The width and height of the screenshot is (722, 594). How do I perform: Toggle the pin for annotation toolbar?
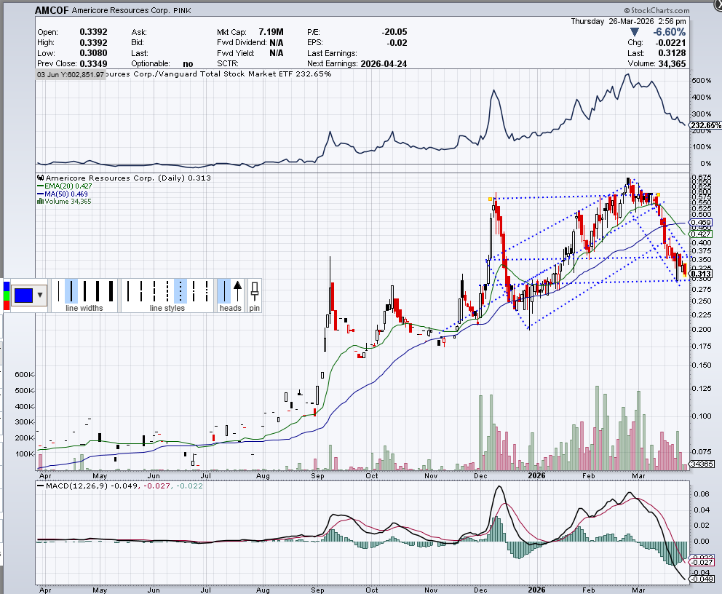255,291
